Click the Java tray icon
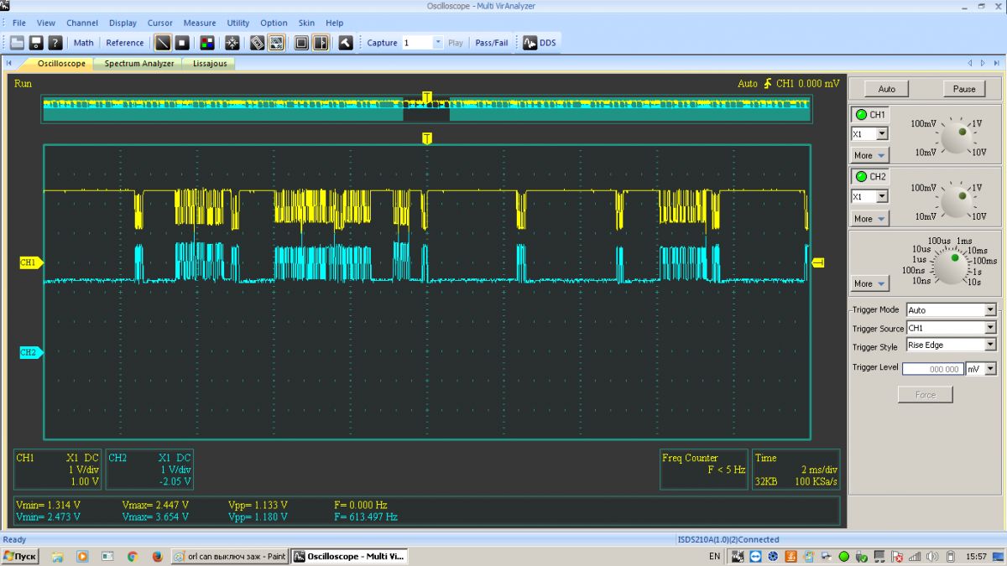Screen dimensions: 1007x566 point(790,556)
